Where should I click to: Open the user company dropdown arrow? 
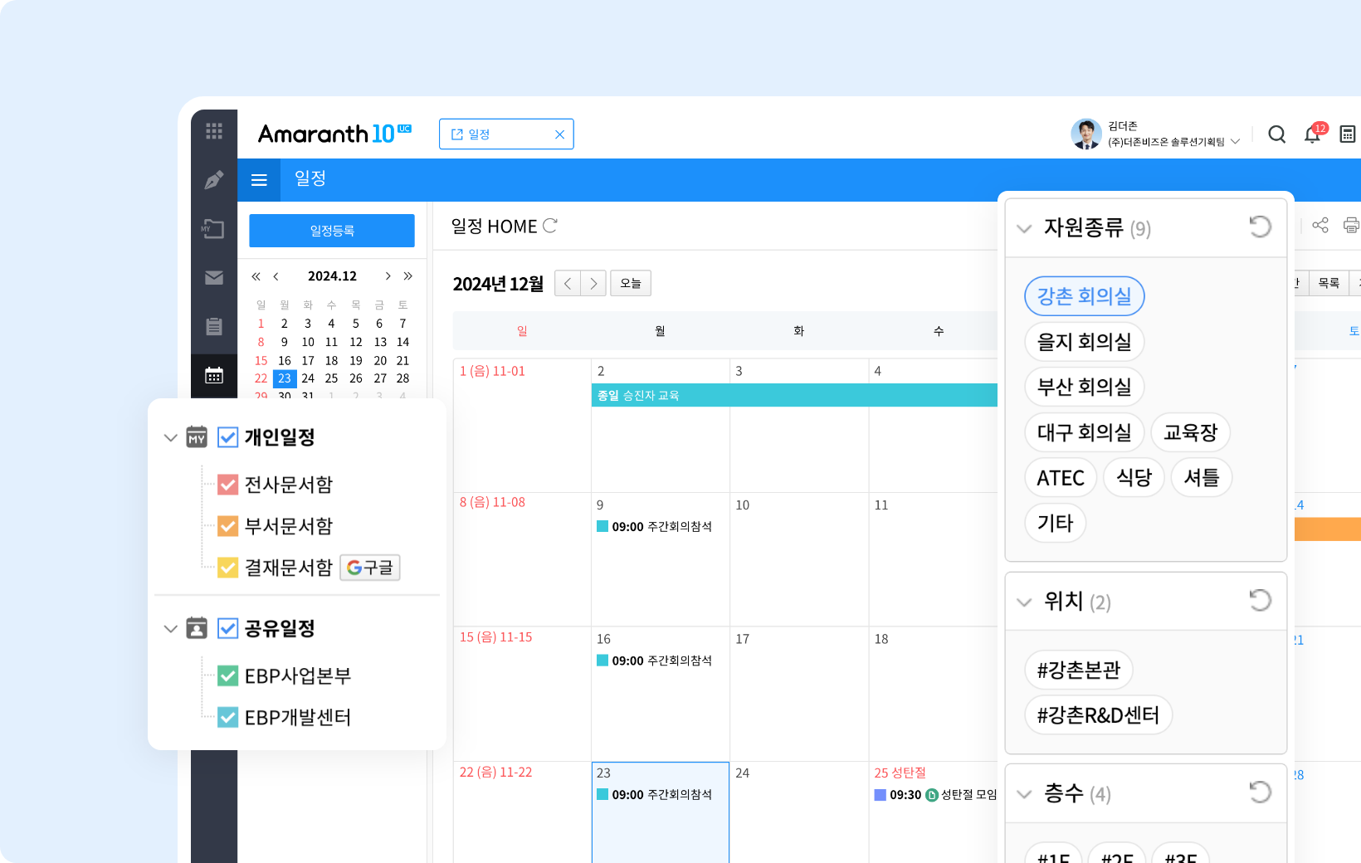(1236, 142)
